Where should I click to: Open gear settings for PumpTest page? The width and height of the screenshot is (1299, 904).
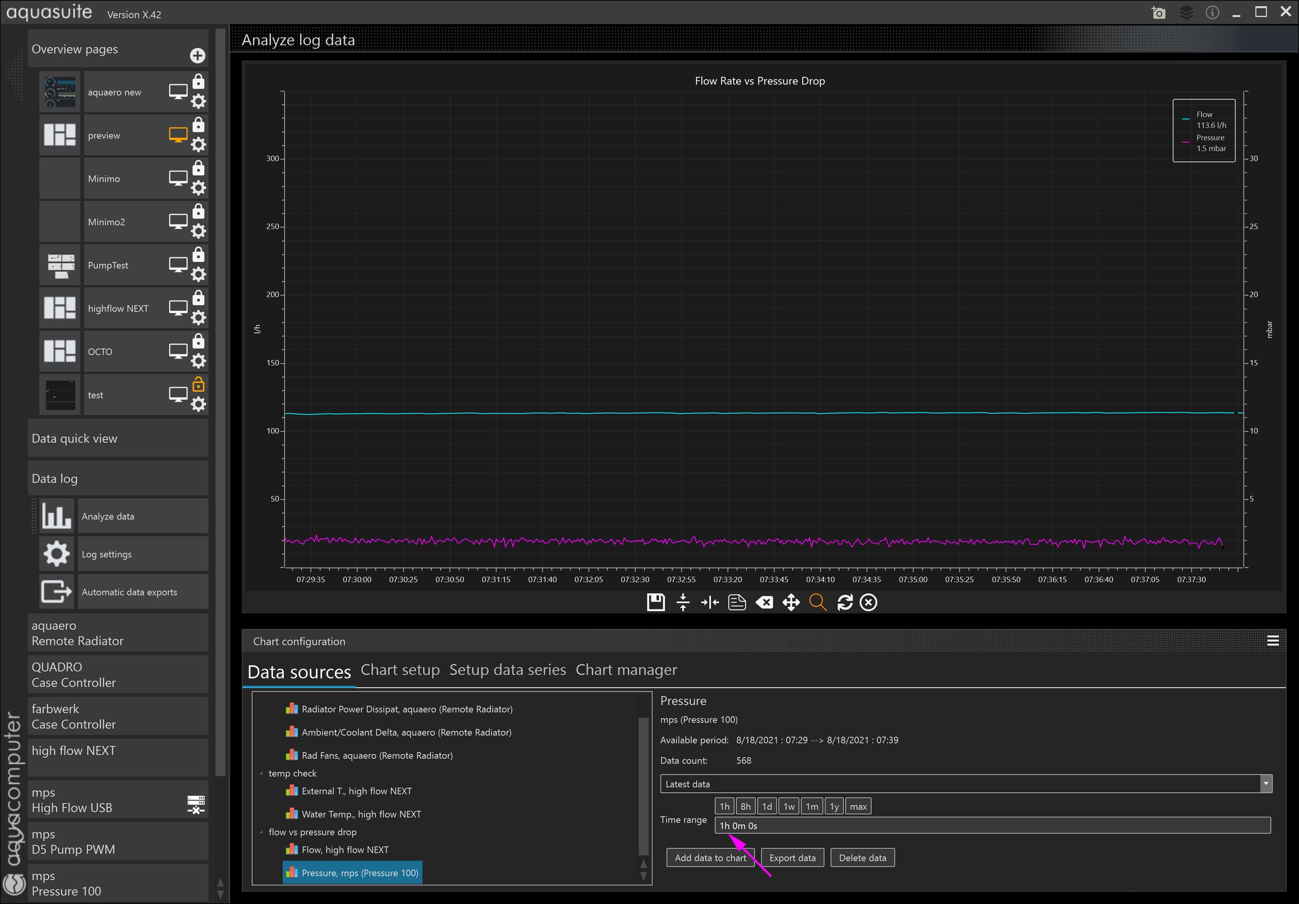click(x=199, y=275)
